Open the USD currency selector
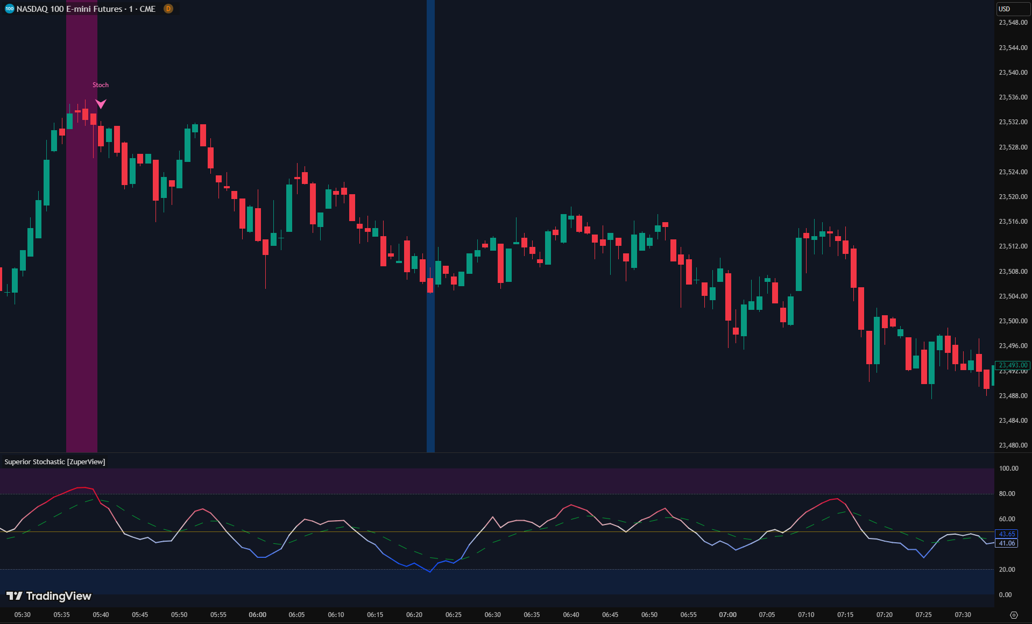Image resolution: width=1032 pixels, height=624 pixels. (x=1012, y=9)
